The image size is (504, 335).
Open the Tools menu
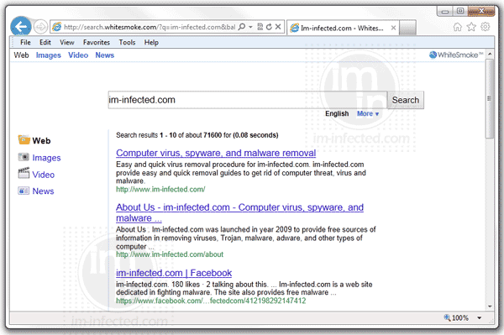pyautogui.click(x=127, y=42)
